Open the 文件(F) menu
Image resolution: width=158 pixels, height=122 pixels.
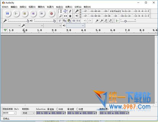point(5,7)
